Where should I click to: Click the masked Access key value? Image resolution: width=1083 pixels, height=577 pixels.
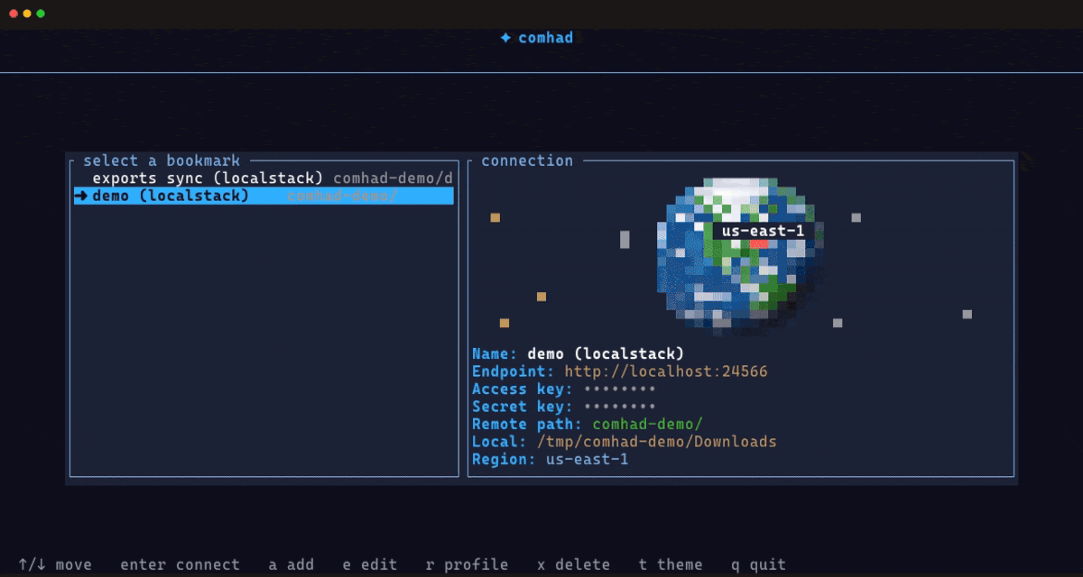(619, 389)
